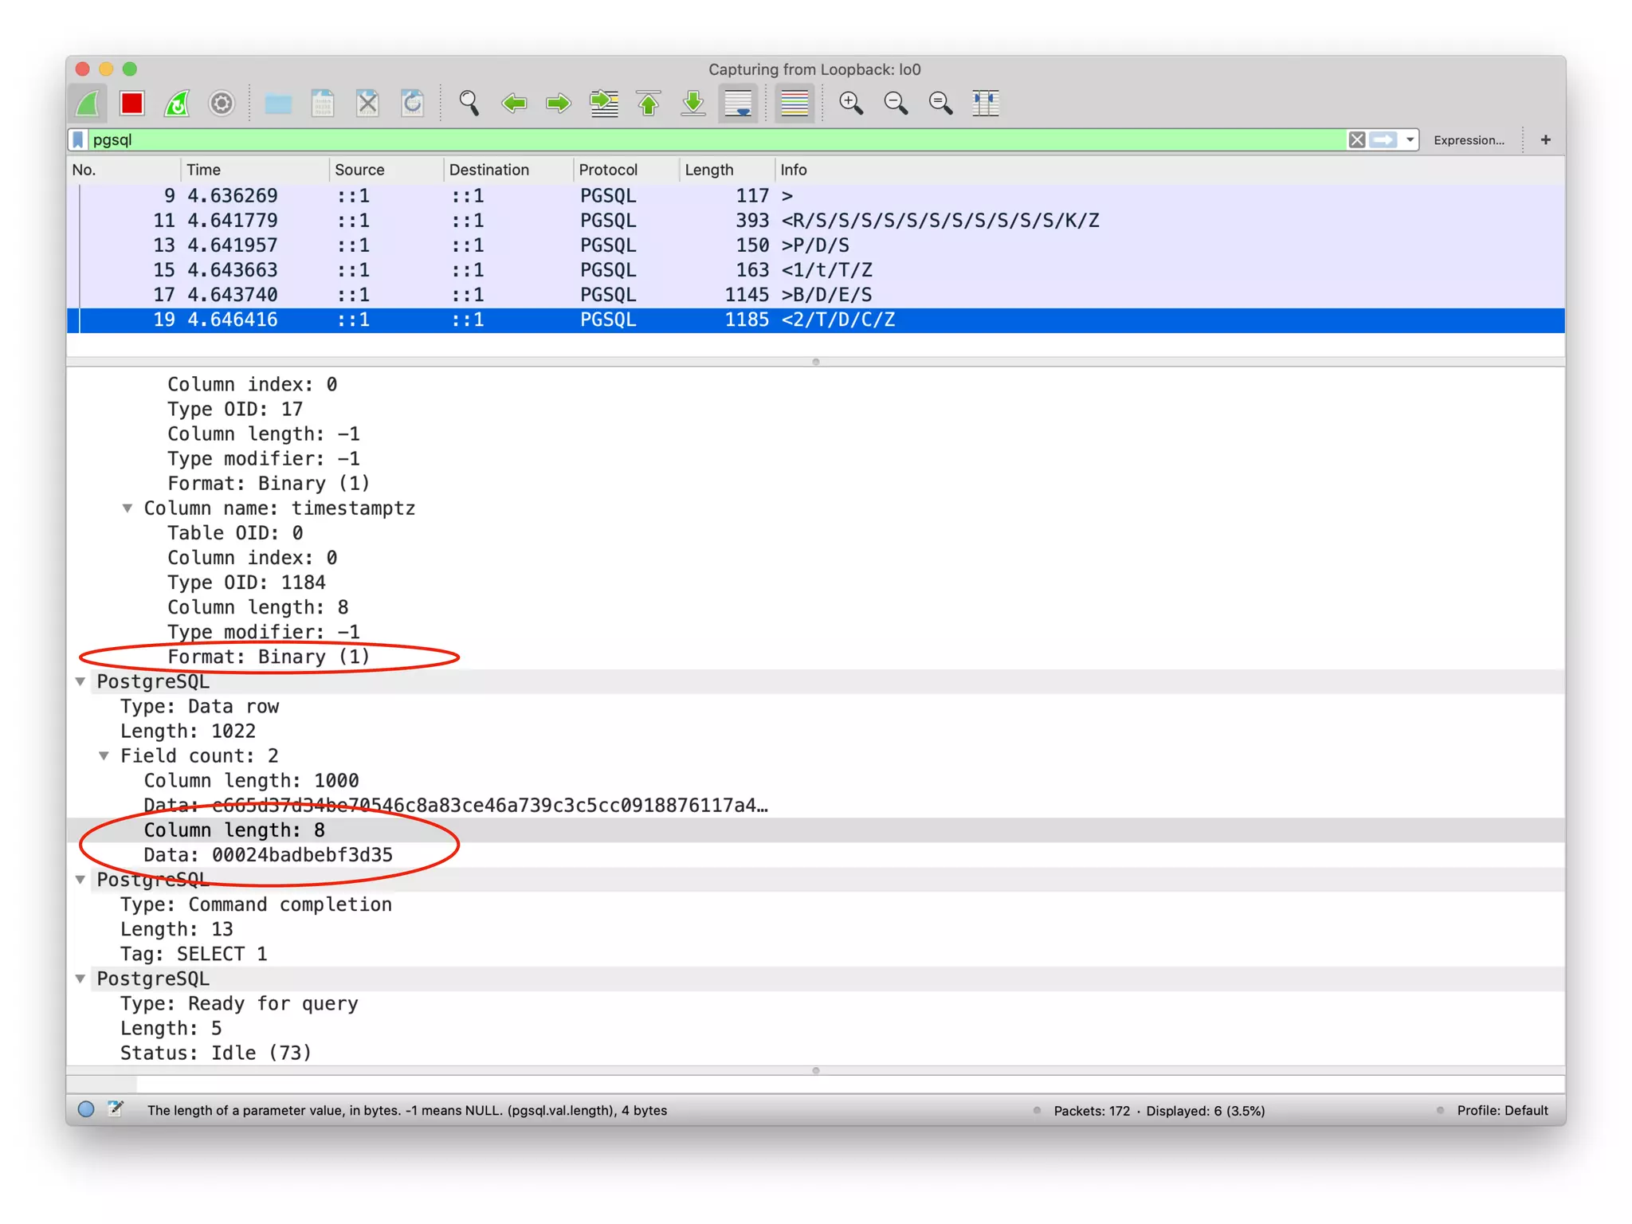Viewport: 1632px width, 1224px height.
Task: Sort by Length column header
Action: coord(727,170)
